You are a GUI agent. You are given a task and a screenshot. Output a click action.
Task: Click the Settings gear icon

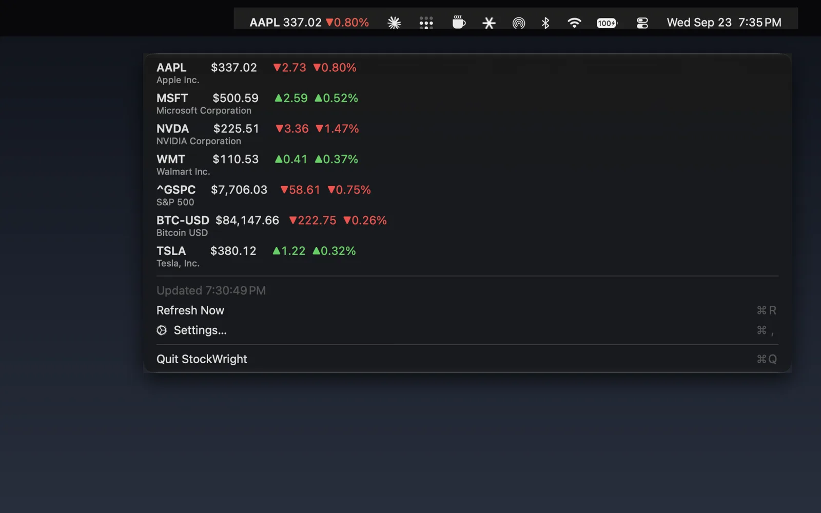(x=162, y=330)
